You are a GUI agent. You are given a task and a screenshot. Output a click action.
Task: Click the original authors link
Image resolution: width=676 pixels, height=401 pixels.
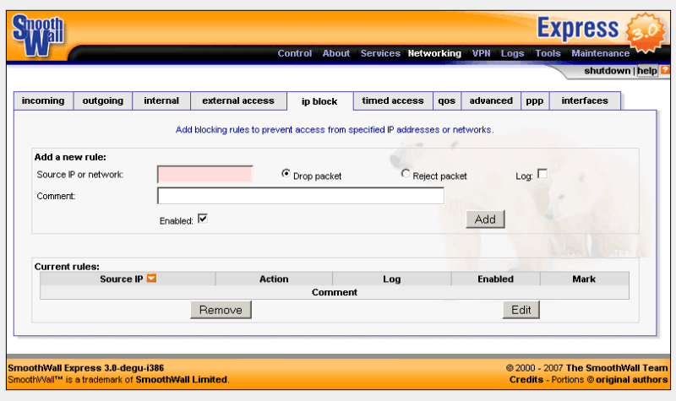pyautogui.click(x=631, y=379)
